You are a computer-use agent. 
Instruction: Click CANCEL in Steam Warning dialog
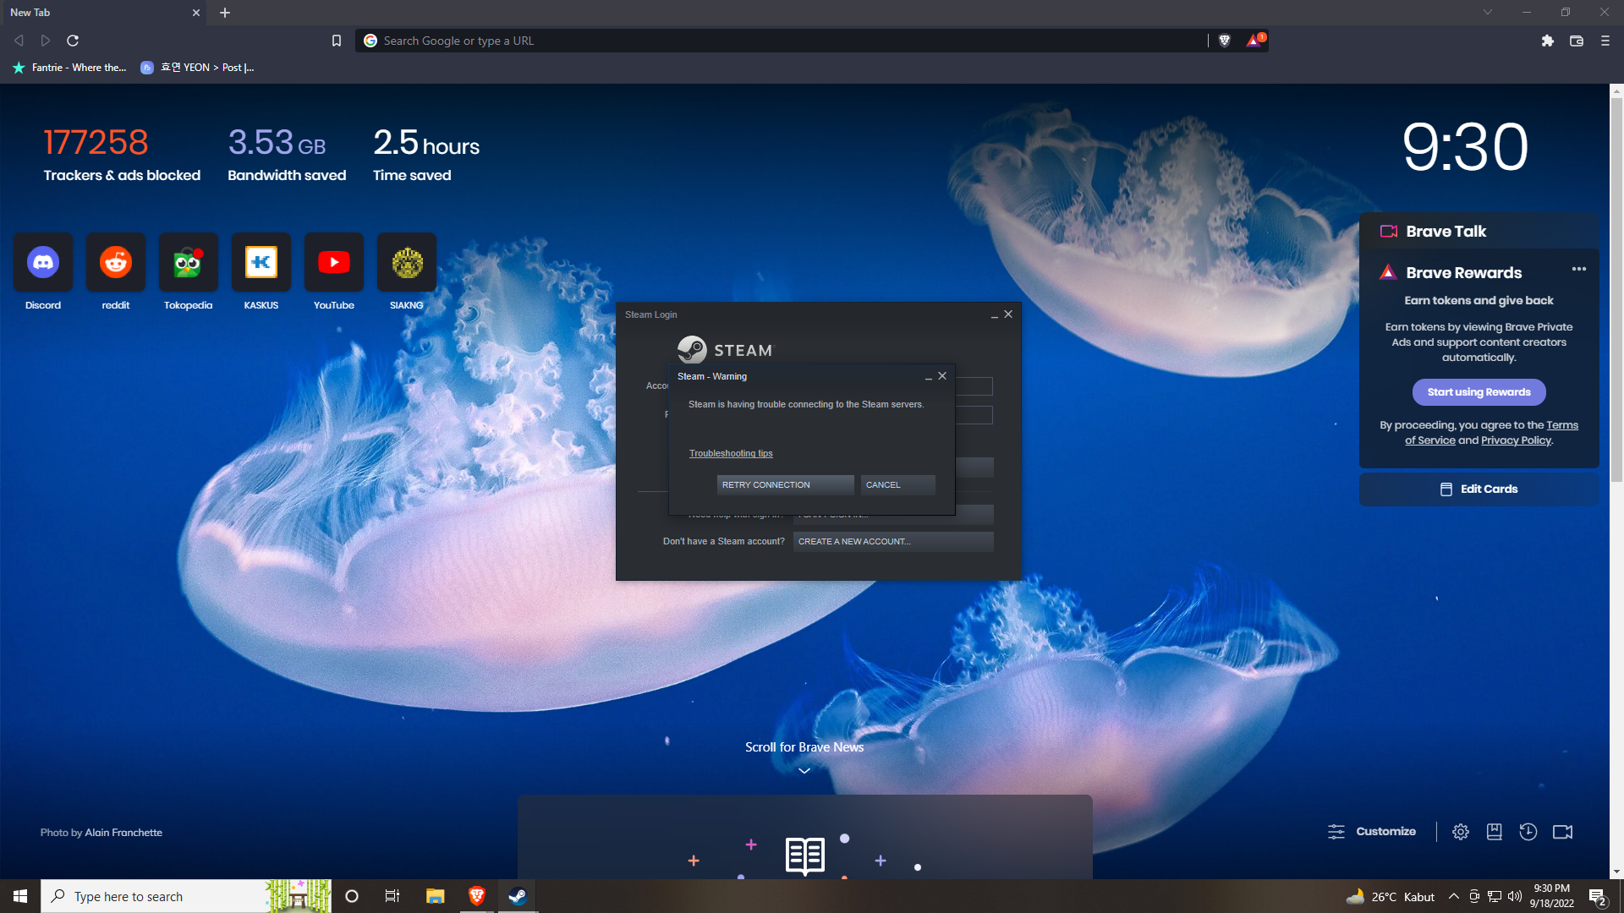(897, 484)
